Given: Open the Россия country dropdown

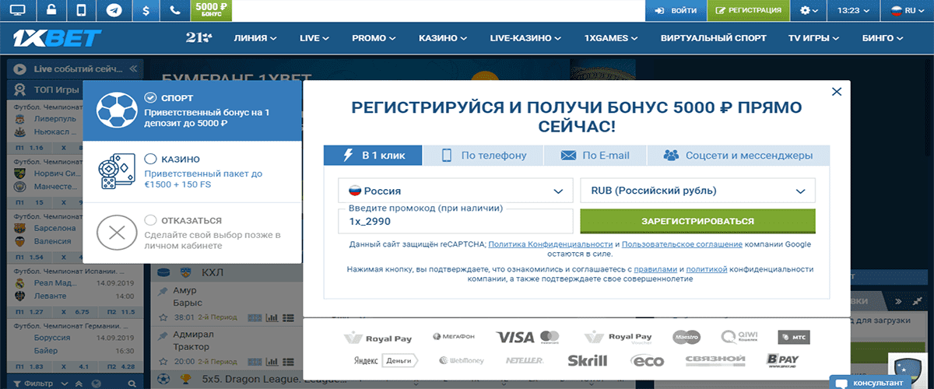Looking at the screenshot, I should (455, 191).
